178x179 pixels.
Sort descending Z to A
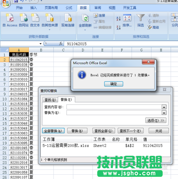click(119, 27)
